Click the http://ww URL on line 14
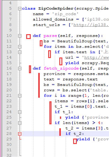Viewport: 109px width, 157px height. click(x=97, y=57)
